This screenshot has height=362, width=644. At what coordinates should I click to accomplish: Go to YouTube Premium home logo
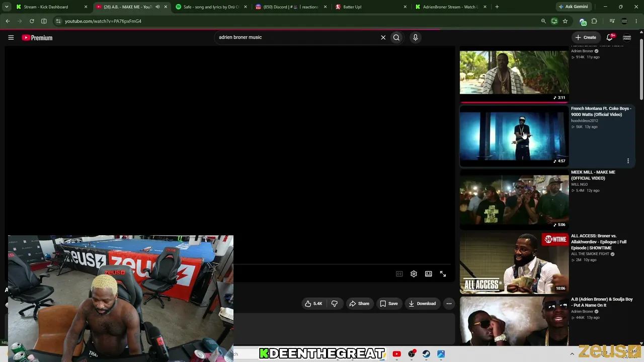coord(37,38)
